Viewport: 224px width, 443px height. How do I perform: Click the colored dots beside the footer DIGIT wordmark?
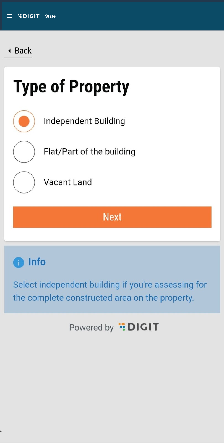pos(122,327)
